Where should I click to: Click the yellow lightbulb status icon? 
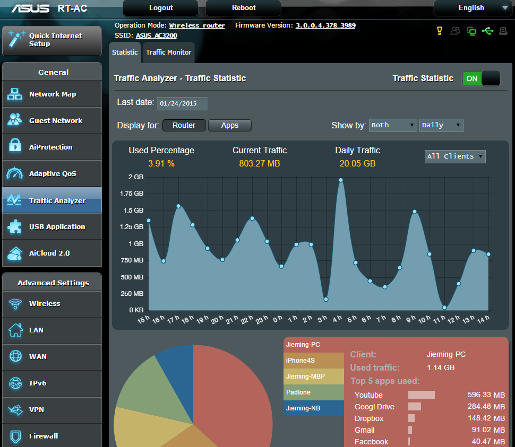[x=440, y=31]
